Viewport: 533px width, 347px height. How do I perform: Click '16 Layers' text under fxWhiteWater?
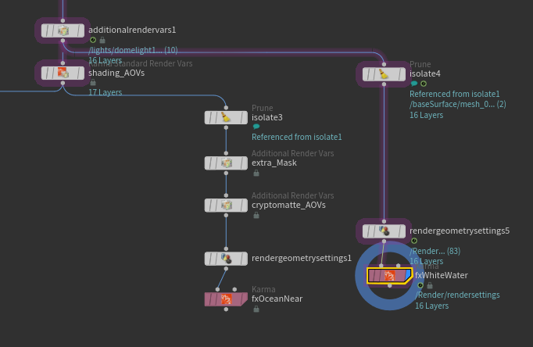tap(431, 306)
